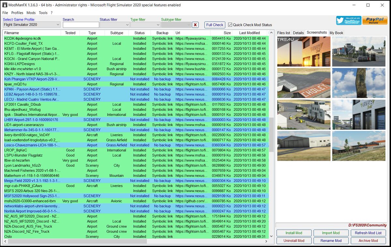Click the scroll-up arrow of the mod list
The image size is (391, 247).
coord(271,33)
